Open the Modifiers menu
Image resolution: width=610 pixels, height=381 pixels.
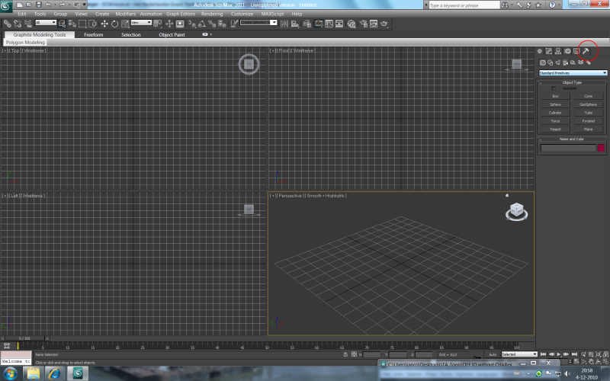[126, 14]
